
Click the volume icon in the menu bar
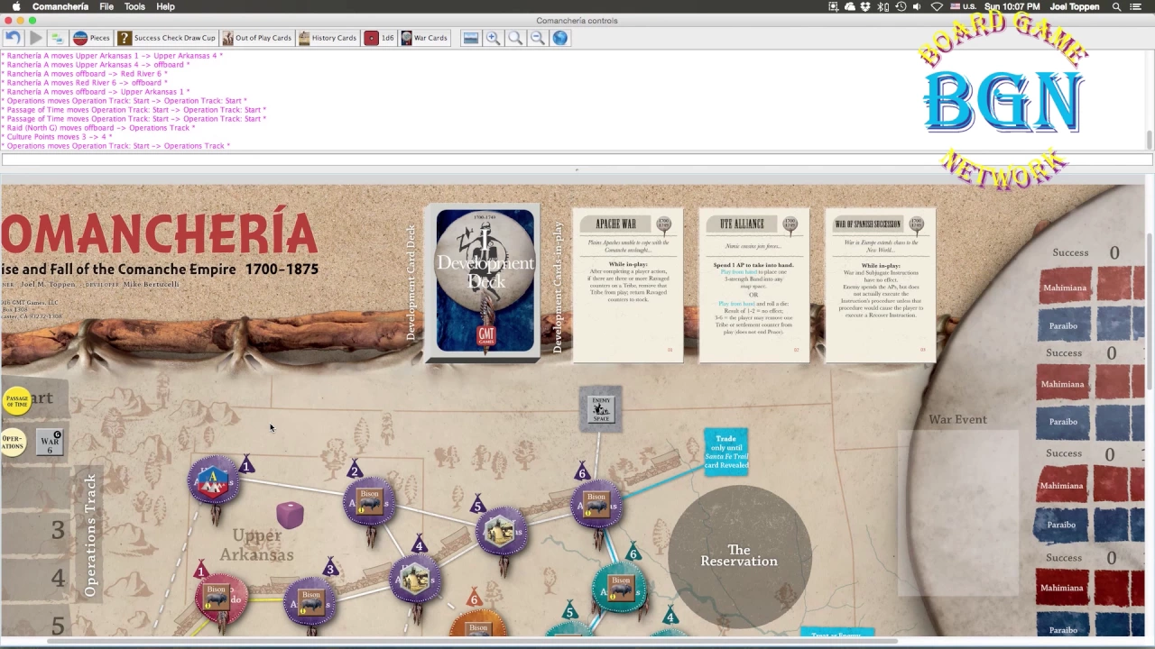[917, 6]
